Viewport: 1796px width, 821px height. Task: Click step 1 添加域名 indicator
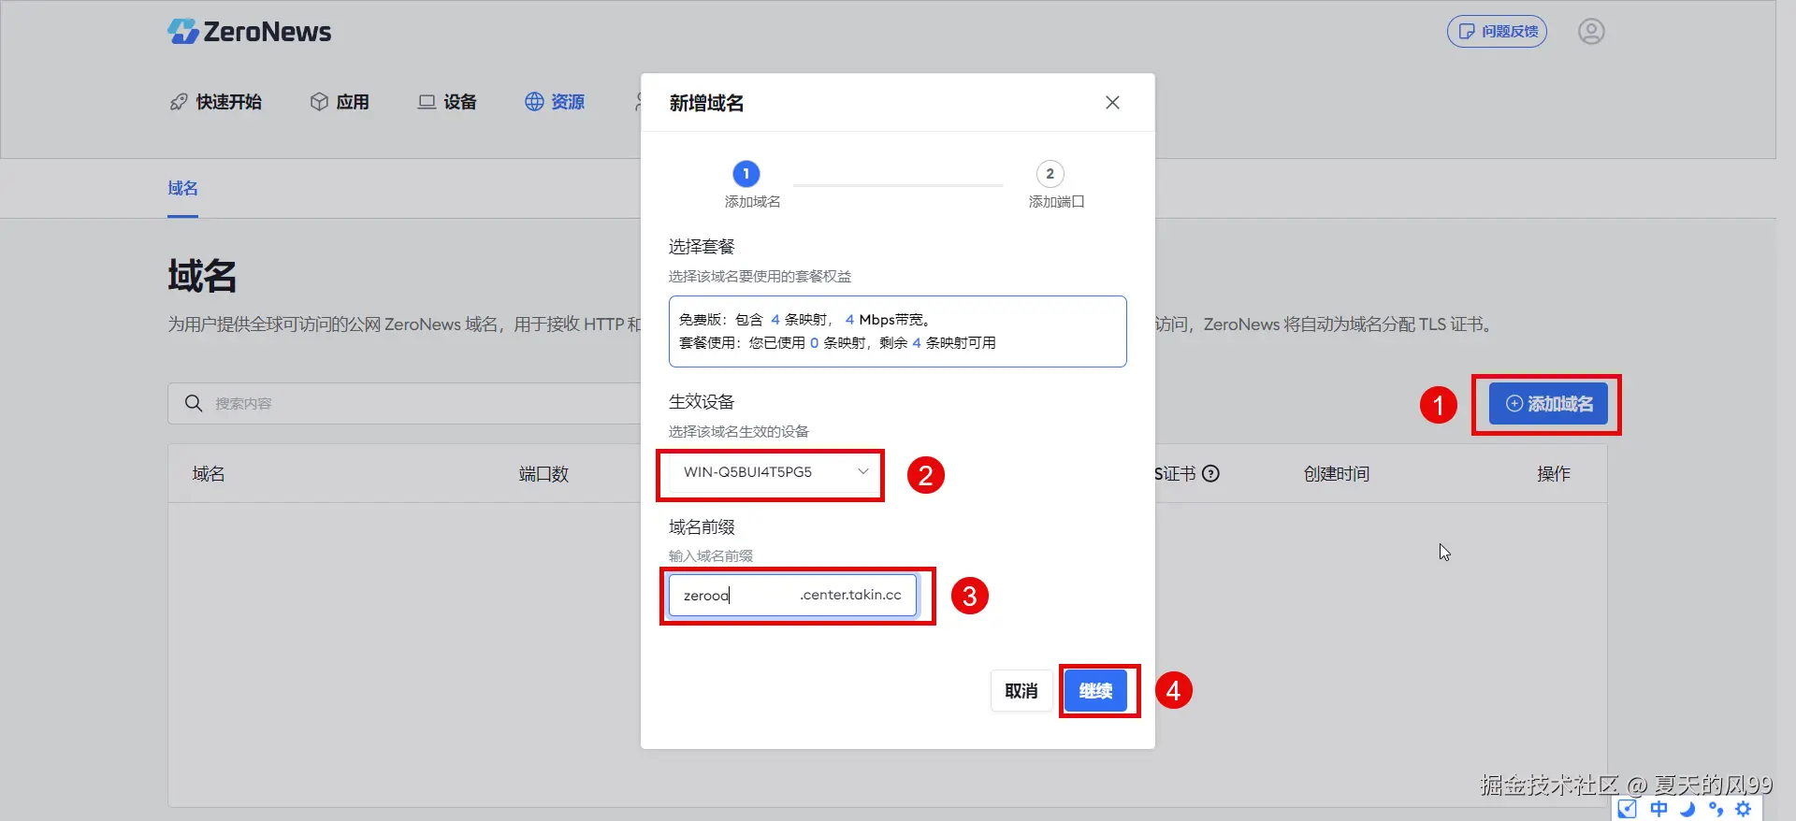(x=746, y=174)
